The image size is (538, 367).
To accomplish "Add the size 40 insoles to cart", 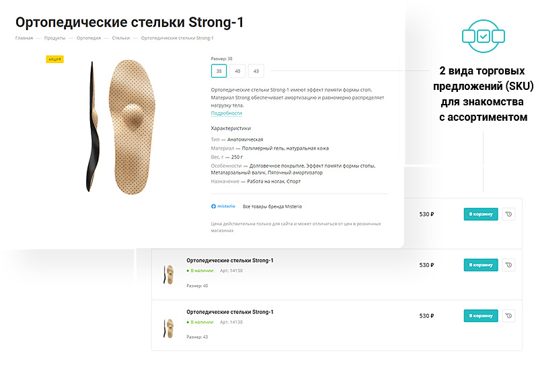I will pyautogui.click(x=481, y=265).
